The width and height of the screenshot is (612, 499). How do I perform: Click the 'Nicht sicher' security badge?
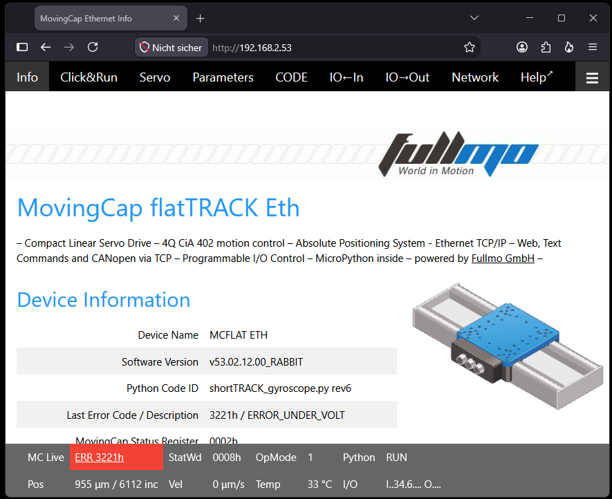[171, 48]
